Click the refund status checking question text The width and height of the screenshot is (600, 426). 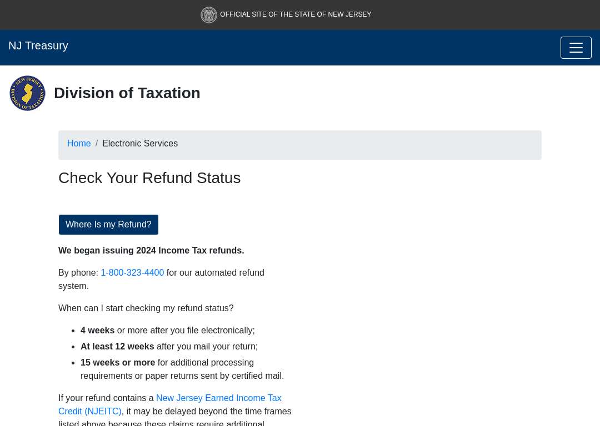[146, 308]
